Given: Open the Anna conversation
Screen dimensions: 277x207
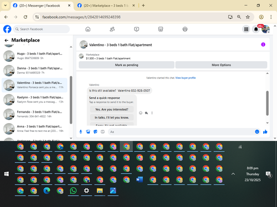Looking at the screenshot, I should (34, 129).
